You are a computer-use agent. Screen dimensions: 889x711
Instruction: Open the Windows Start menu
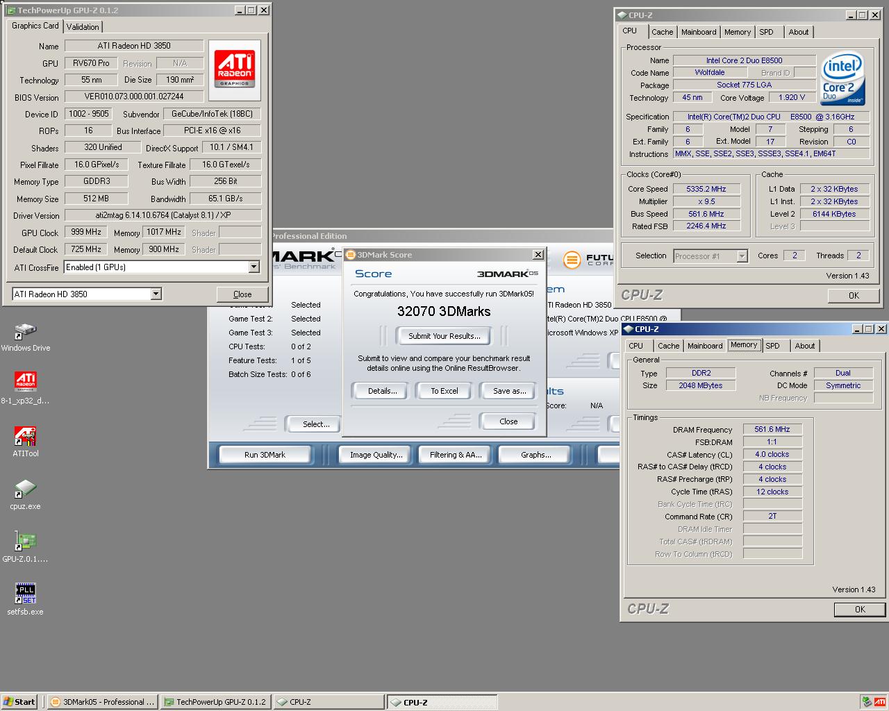tap(19, 702)
